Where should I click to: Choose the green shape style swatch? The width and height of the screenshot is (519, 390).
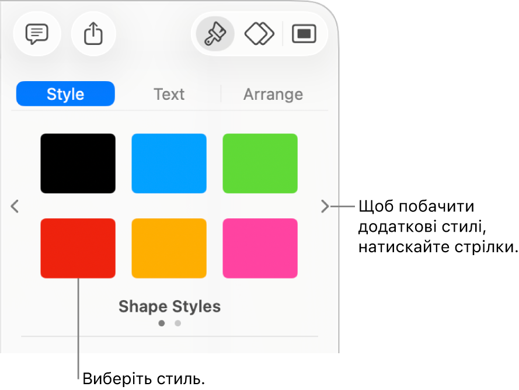260,163
